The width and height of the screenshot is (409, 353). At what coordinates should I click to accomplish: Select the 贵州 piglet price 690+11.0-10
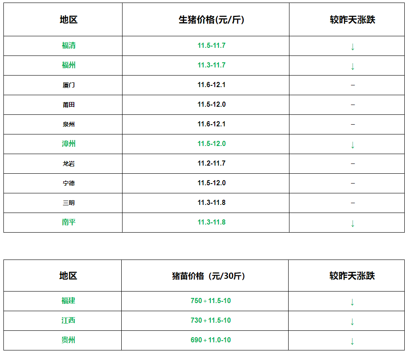click(x=210, y=340)
